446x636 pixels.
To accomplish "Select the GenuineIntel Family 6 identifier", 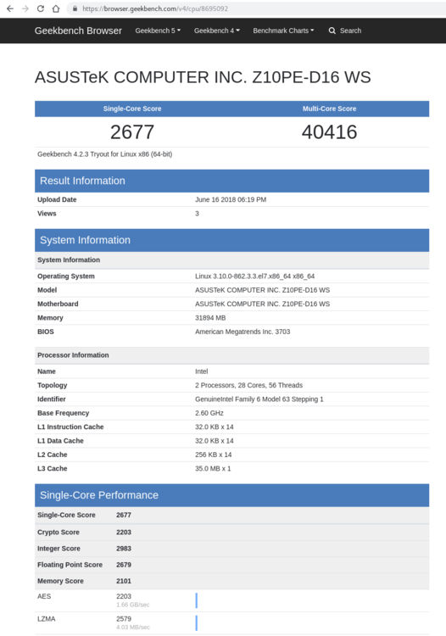I will [x=259, y=399].
